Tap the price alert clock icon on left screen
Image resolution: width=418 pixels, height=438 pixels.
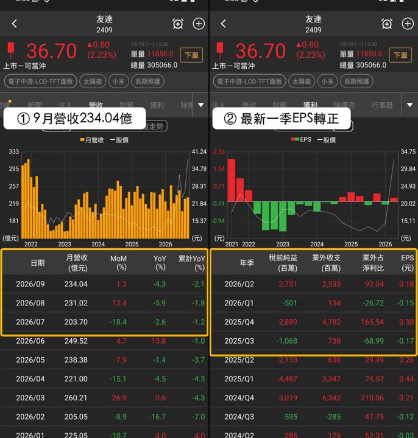178,24
